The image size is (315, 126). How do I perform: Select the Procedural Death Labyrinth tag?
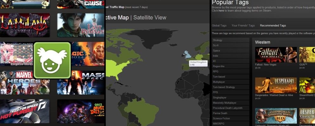231,108
